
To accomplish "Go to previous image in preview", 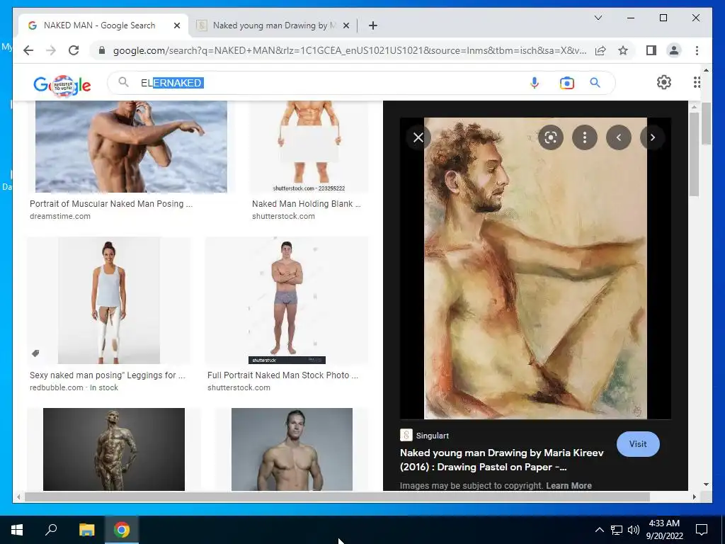I will [x=619, y=137].
